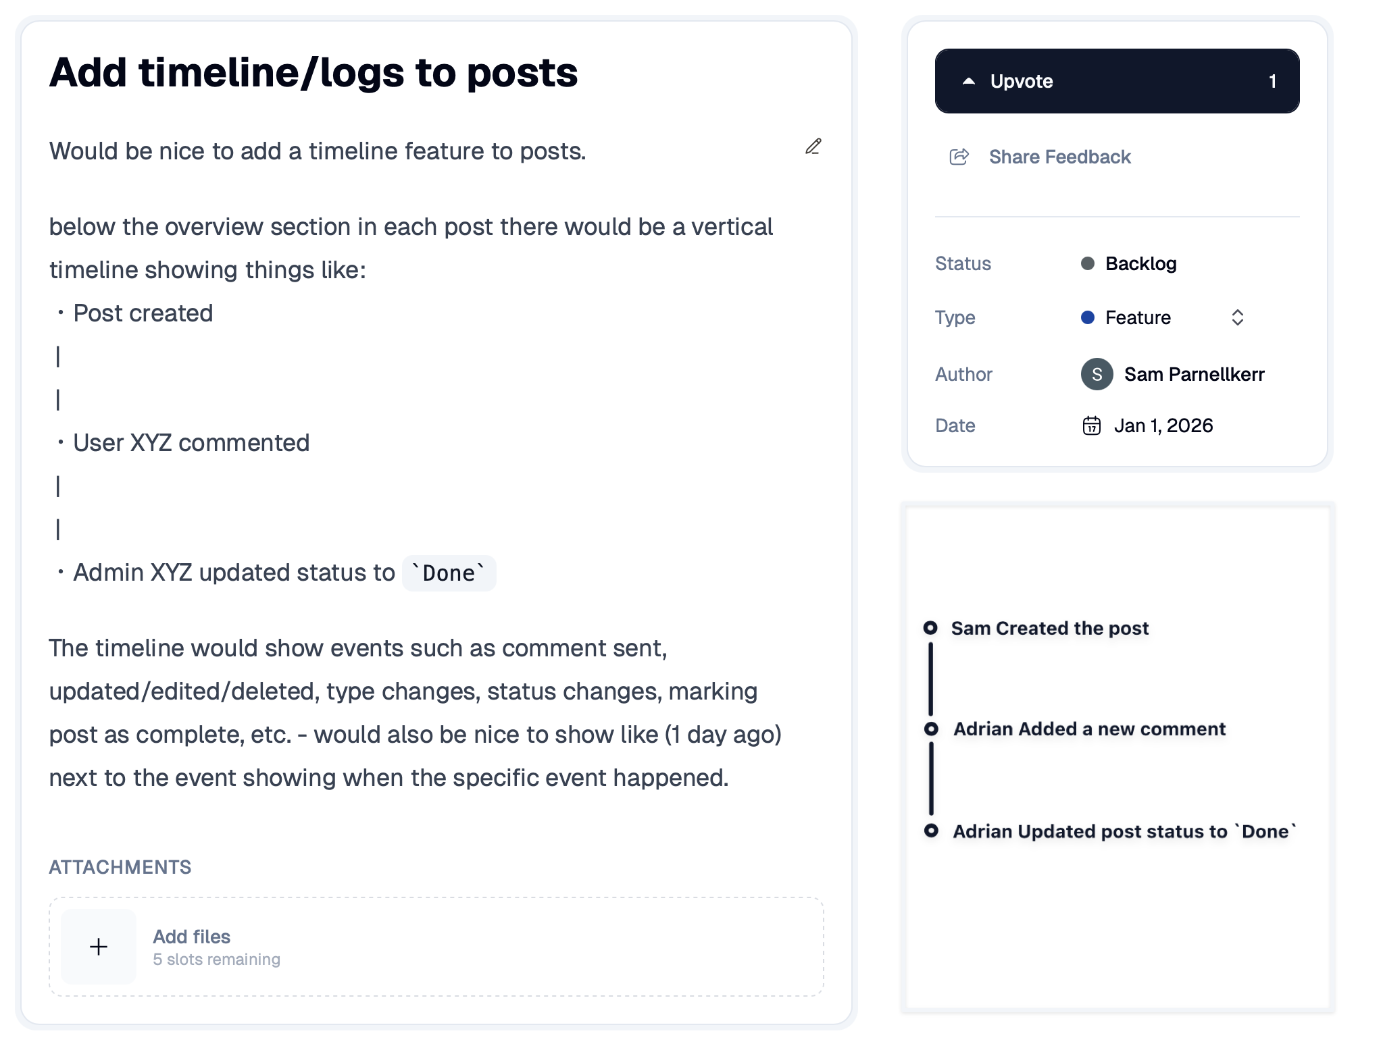Viewport: 1381px width, 1048px height.
Task: Open the Feature type dropdown chevron
Action: pos(1237,317)
